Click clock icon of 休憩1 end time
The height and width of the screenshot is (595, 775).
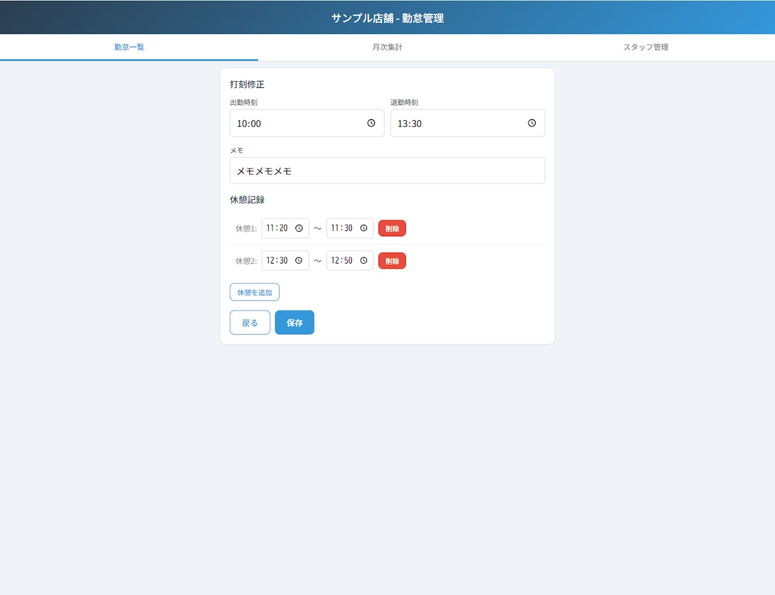coord(363,228)
